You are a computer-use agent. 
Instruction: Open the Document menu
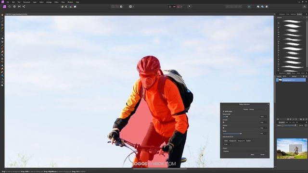(x=27, y=2)
